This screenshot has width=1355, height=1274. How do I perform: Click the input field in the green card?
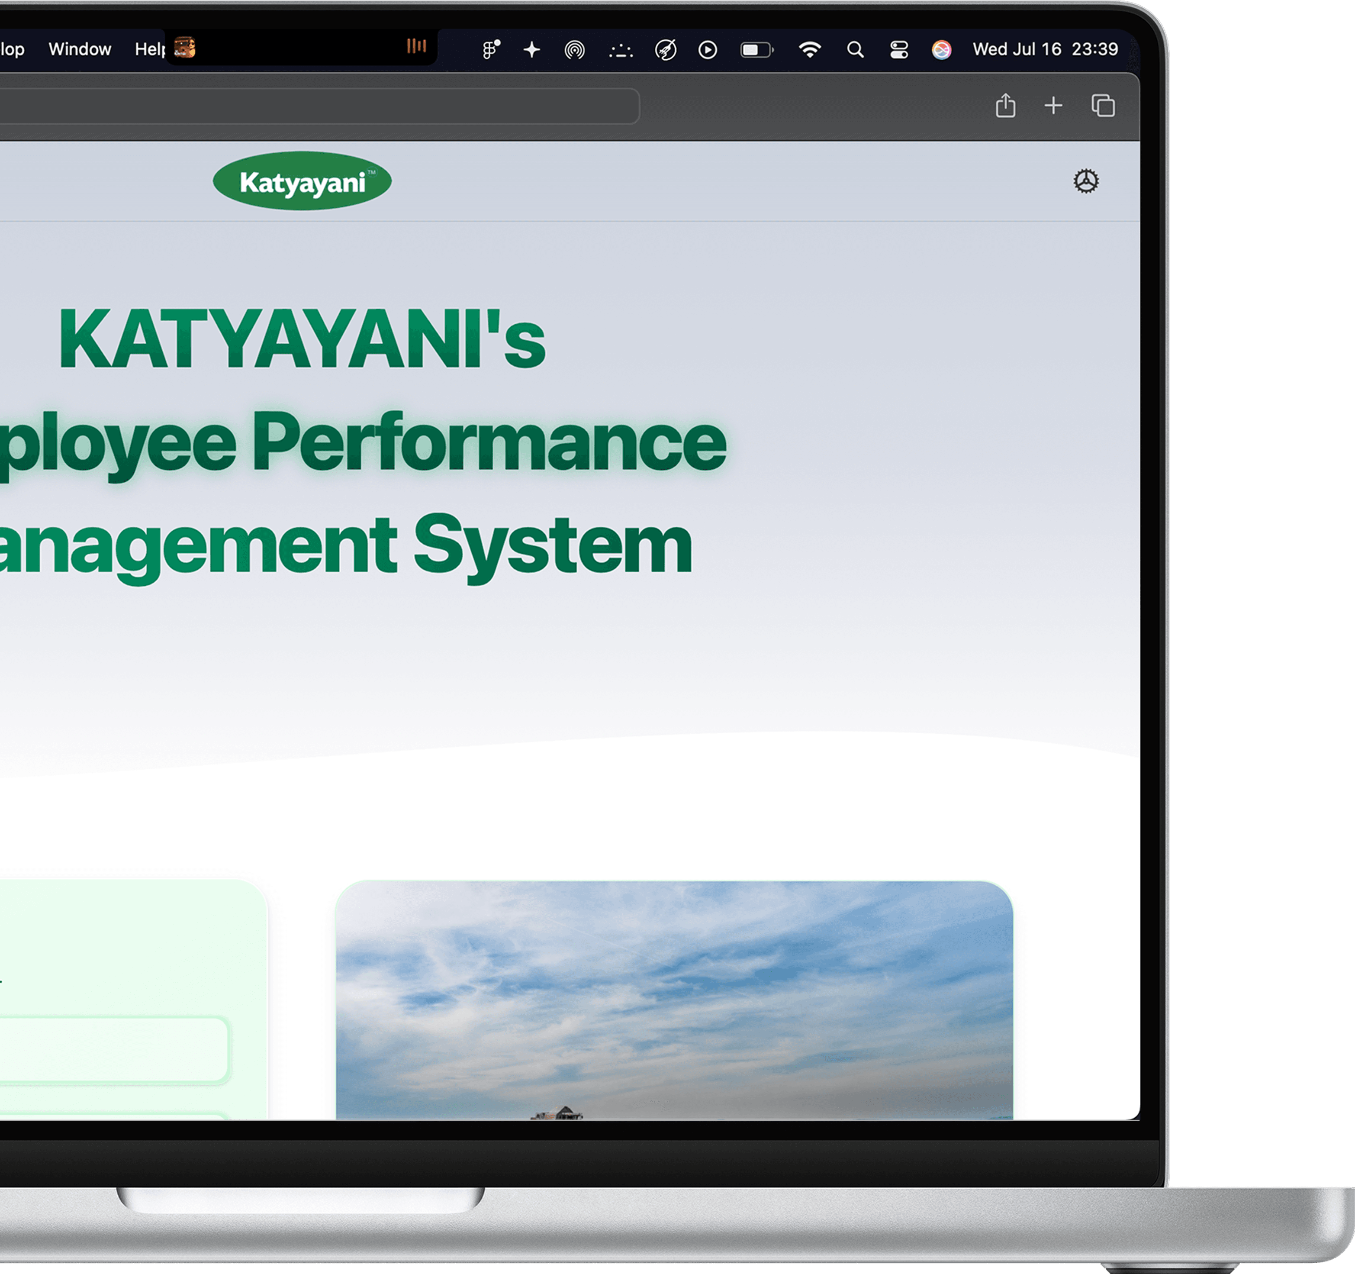click(x=115, y=1050)
